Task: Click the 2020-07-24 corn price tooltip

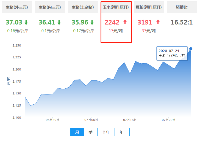Action: pos(172,53)
